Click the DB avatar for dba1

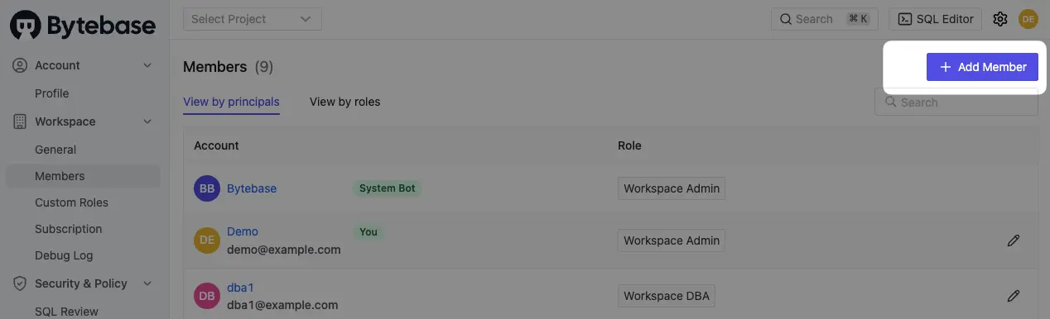coord(207,296)
